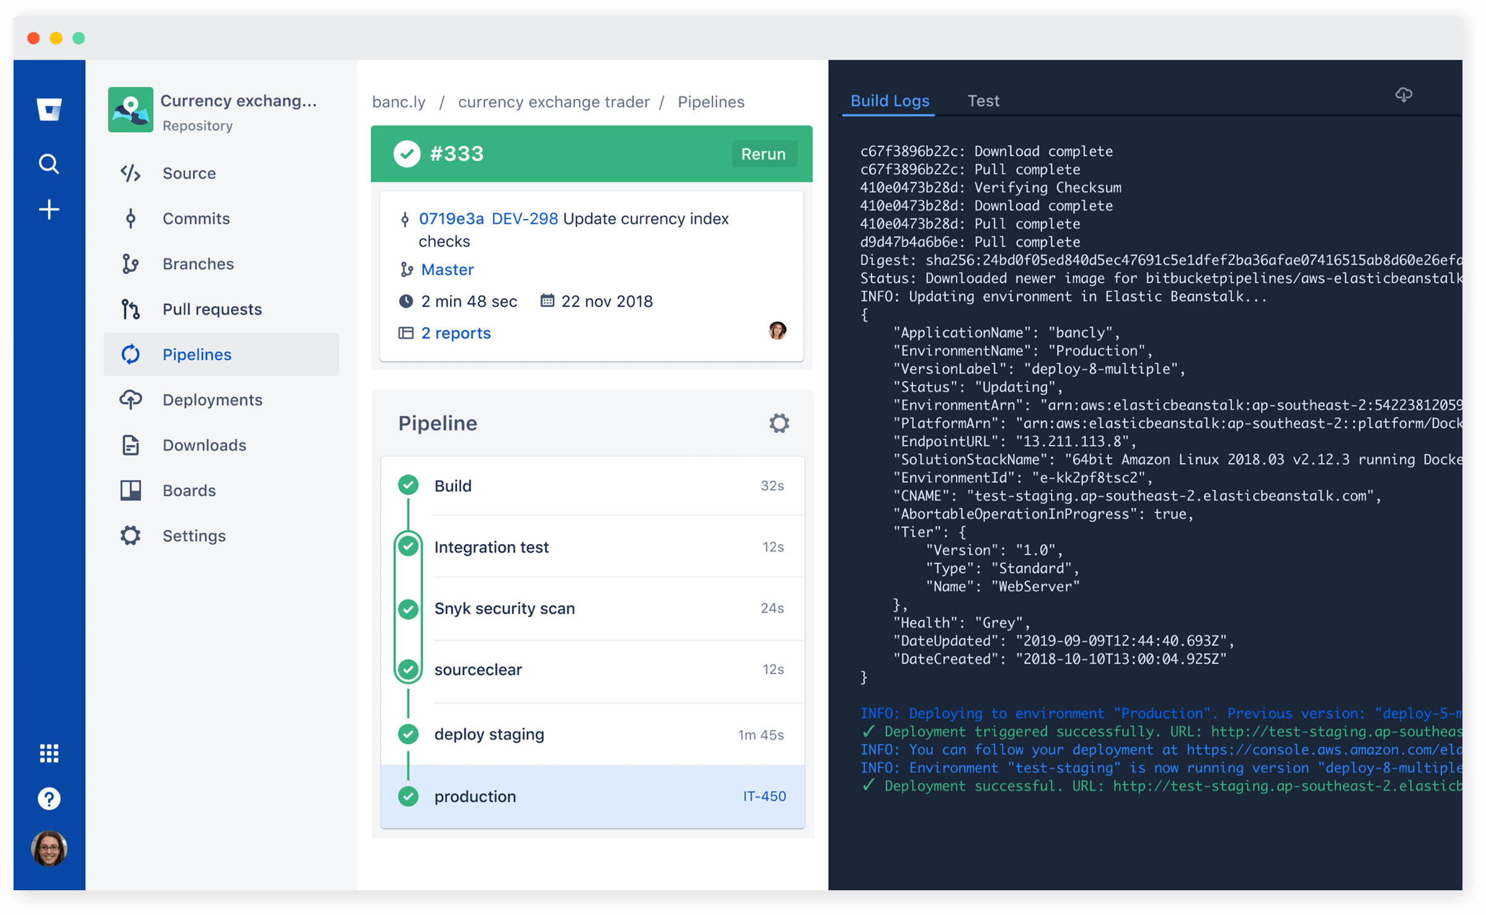
Task: Open search from the blue sidebar
Action: click(49, 164)
